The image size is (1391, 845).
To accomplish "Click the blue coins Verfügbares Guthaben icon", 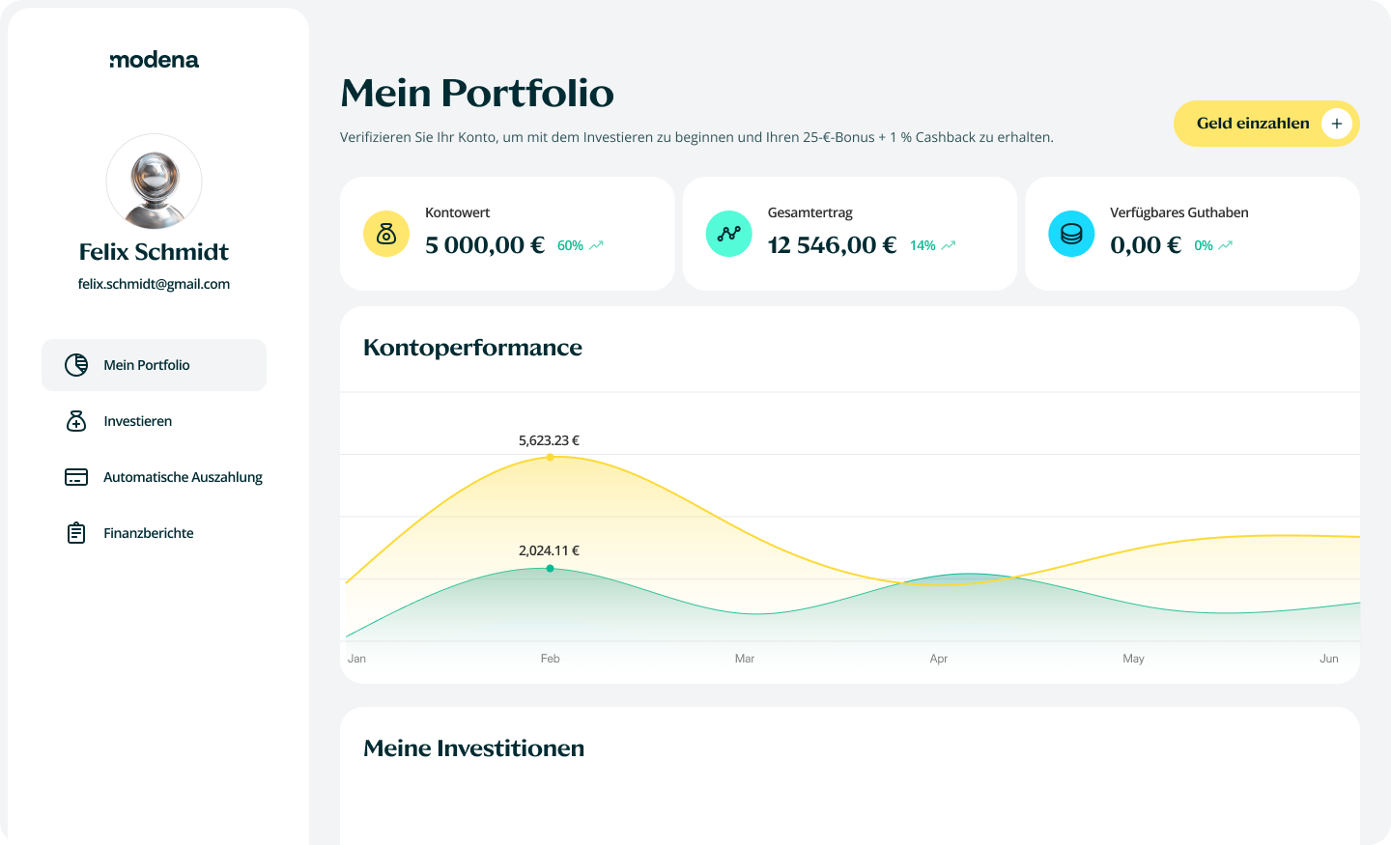I will pos(1071,234).
